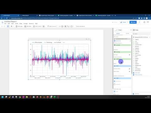Open the zoom level dropdown arrow
Image resolution: width=151 pixels, height=113 pixels.
click(x=14, y=26)
